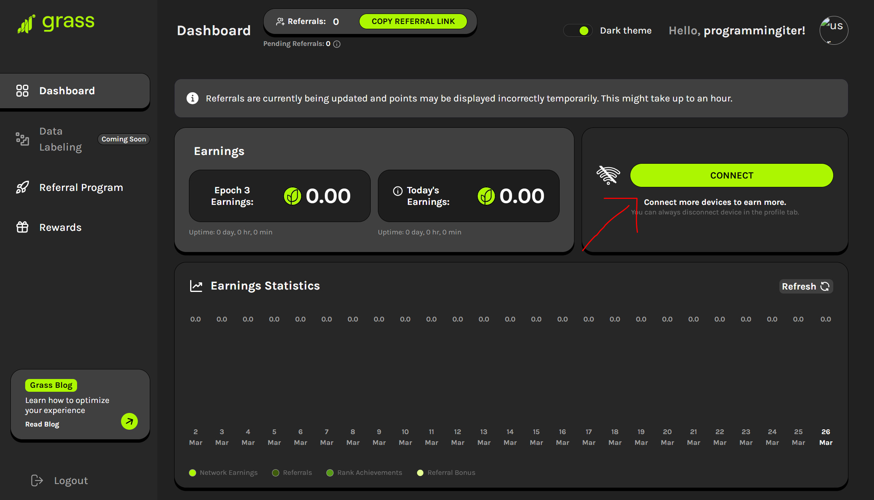Refresh the earnings statistics

(x=805, y=286)
